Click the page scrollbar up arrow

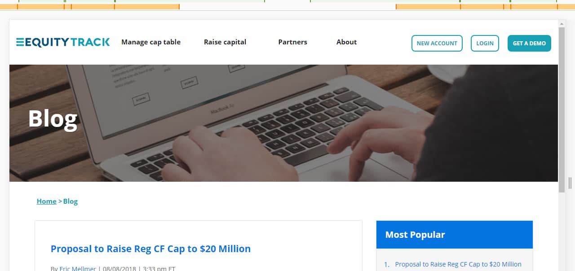pyautogui.click(x=562, y=23)
